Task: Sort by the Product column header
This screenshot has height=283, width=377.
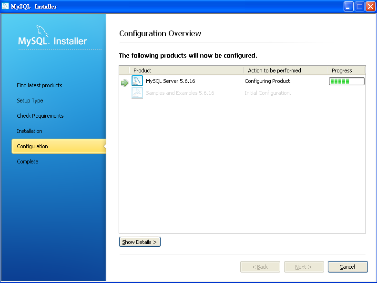Action: click(186, 71)
